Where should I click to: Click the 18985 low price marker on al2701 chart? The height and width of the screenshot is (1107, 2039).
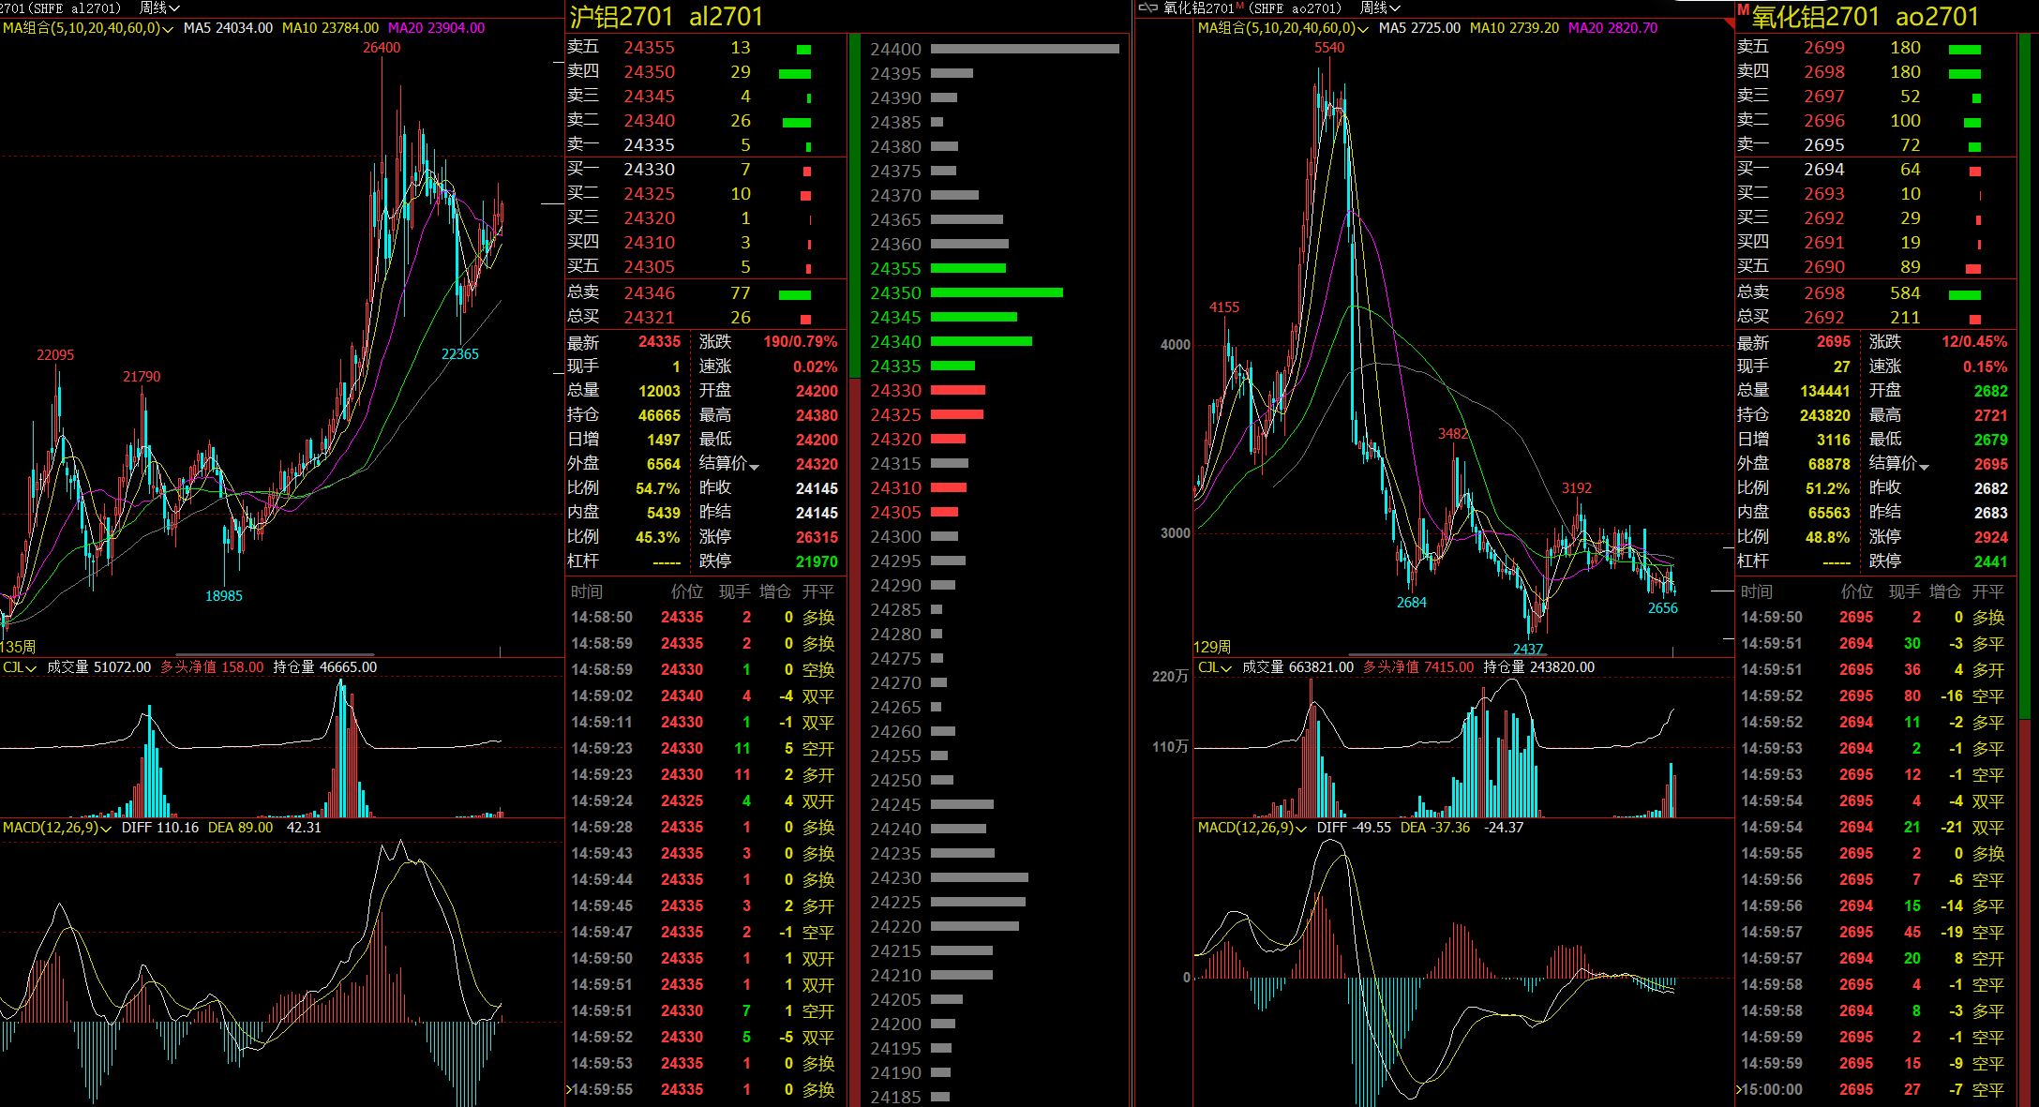pyautogui.click(x=224, y=596)
